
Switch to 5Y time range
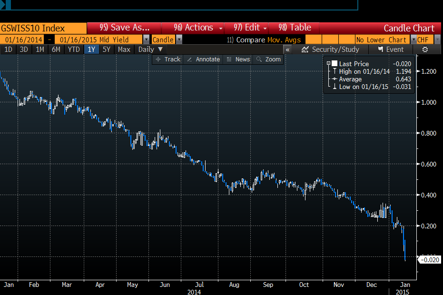[107, 49]
